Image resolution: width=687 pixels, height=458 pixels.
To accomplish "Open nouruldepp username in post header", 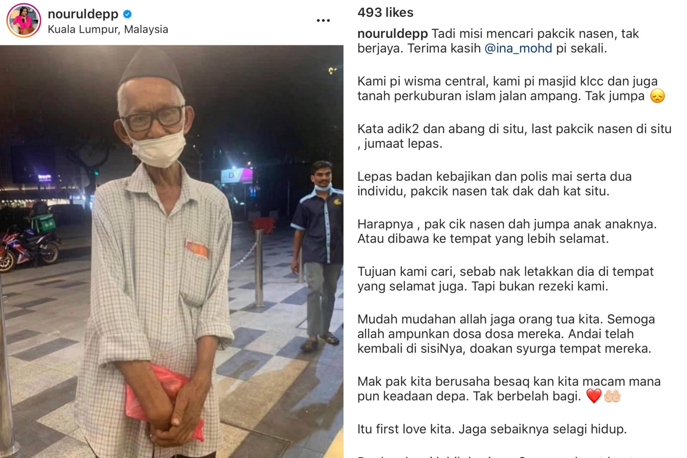I will click(x=83, y=14).
